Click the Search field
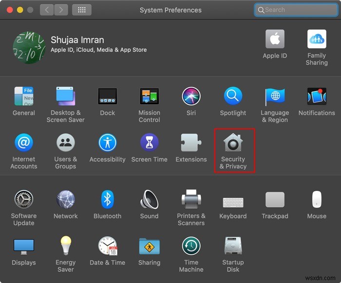 coord(296,10)
